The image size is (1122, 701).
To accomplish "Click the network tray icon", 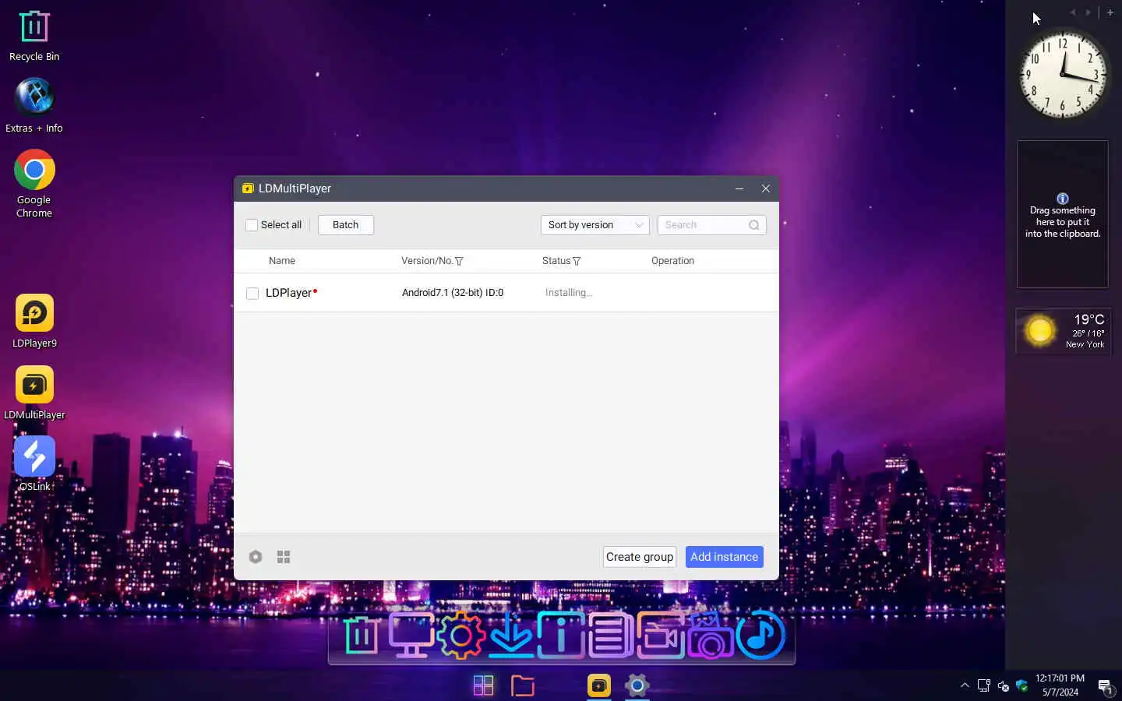I will 984,685.
